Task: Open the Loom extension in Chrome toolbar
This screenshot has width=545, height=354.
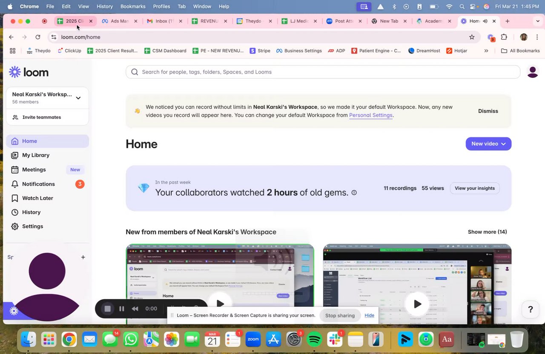Action: tap(491, 37)
